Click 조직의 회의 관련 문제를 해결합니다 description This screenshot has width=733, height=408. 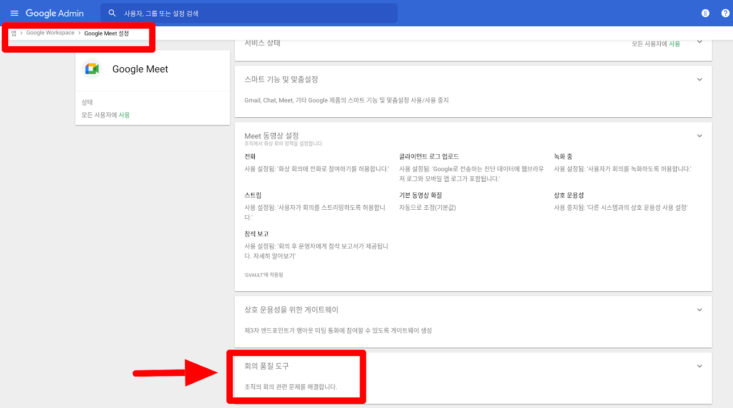(291, 387)
